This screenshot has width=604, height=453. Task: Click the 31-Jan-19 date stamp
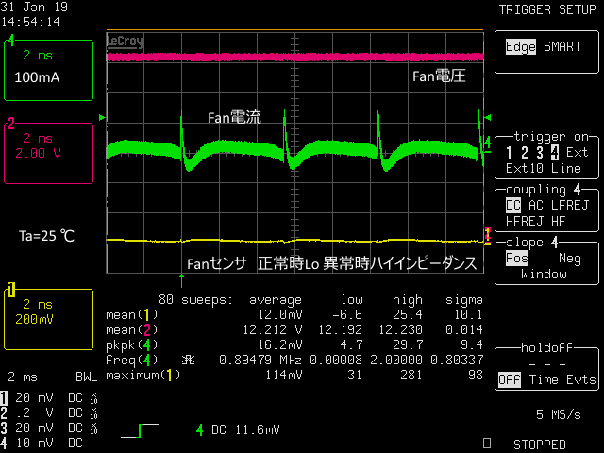coord(34,7)
